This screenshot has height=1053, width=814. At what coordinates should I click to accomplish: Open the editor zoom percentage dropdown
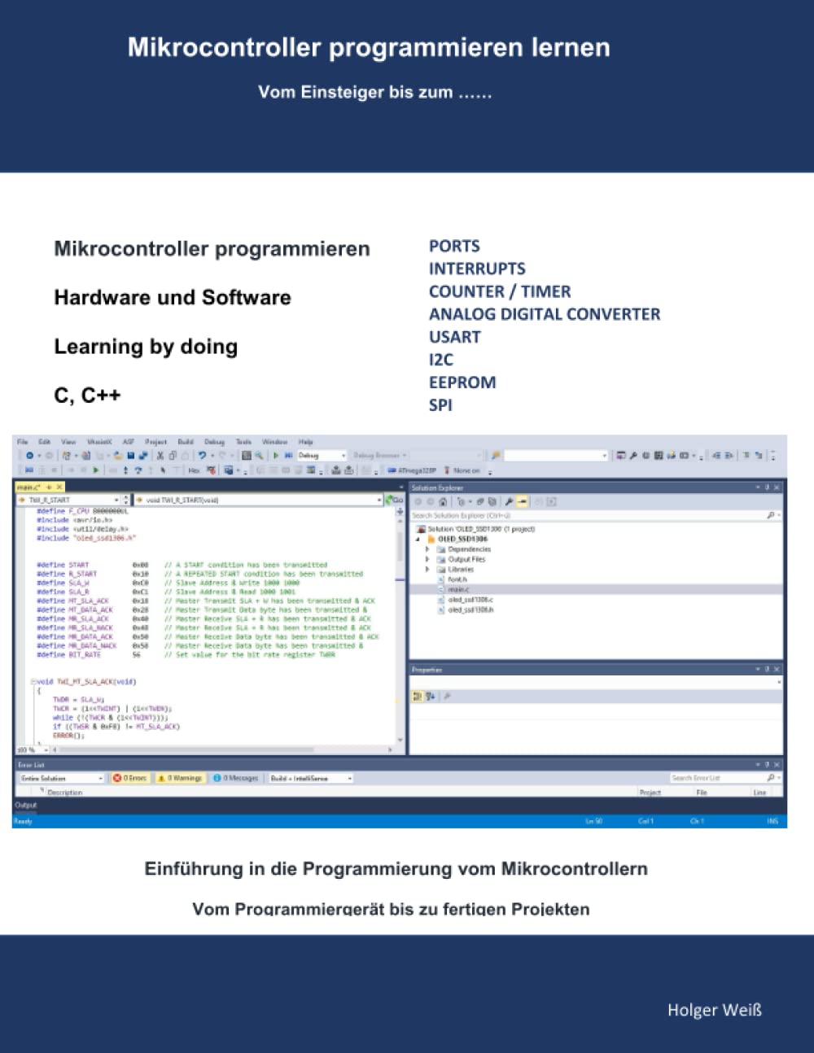[x=33, y=749]
